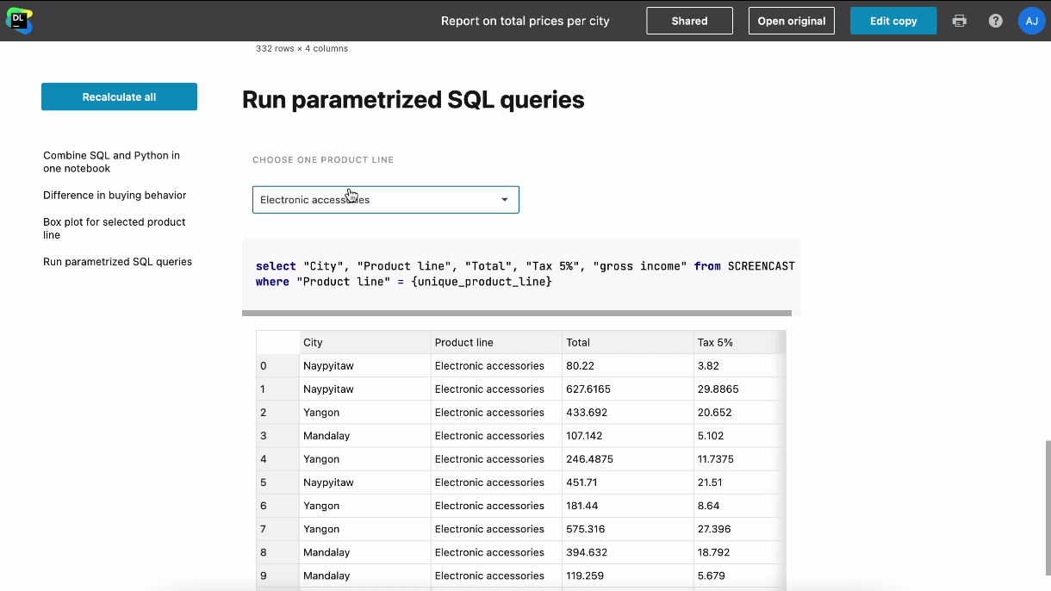Open "Run parametrized SQL queries" sidebar link

coord(118,262)
